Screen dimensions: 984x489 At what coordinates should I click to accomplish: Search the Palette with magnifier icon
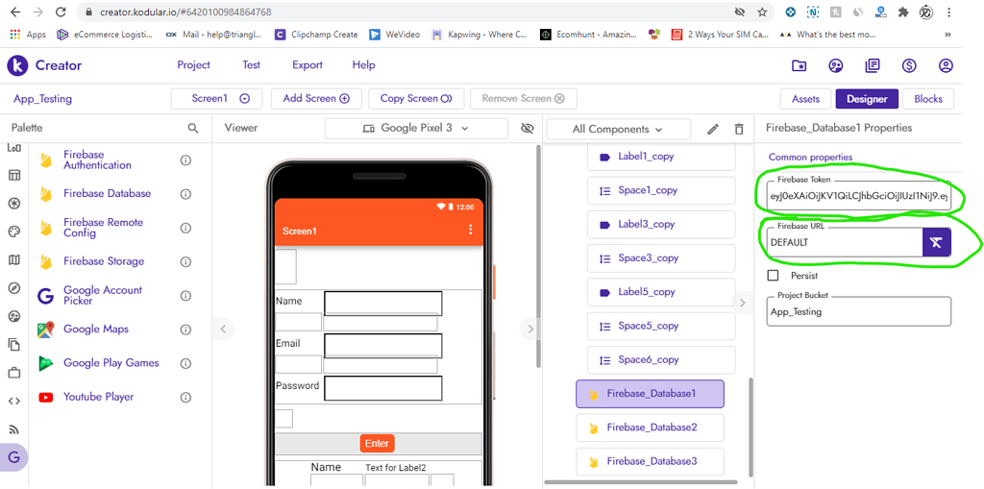tap(193, 128)
